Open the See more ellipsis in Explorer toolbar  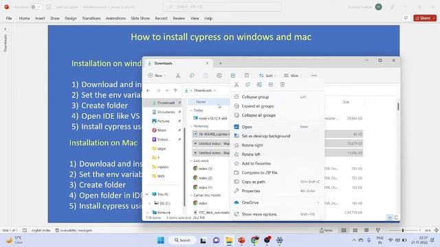313,75
